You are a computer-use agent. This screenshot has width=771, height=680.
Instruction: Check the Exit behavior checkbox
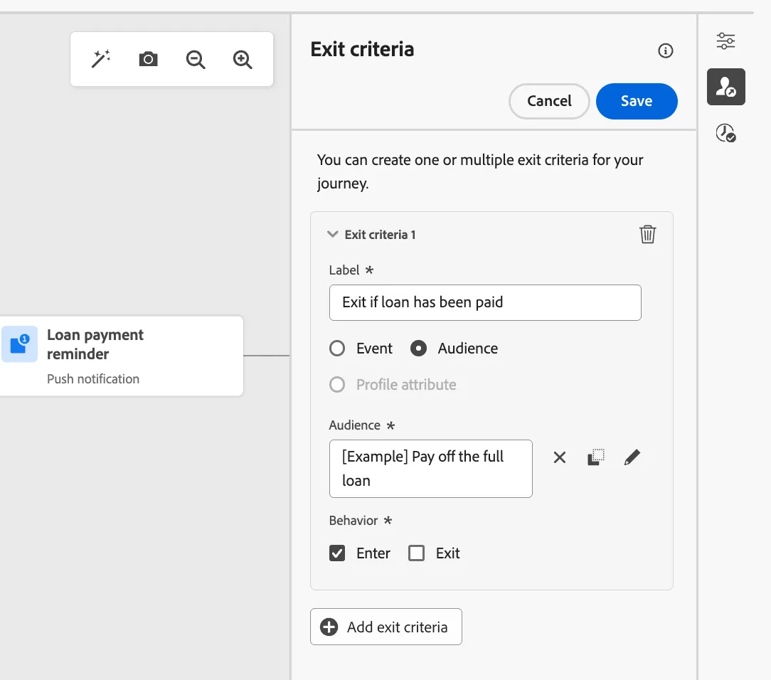pos(417,553)
